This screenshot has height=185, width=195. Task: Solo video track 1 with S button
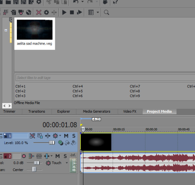pos(74,136)
